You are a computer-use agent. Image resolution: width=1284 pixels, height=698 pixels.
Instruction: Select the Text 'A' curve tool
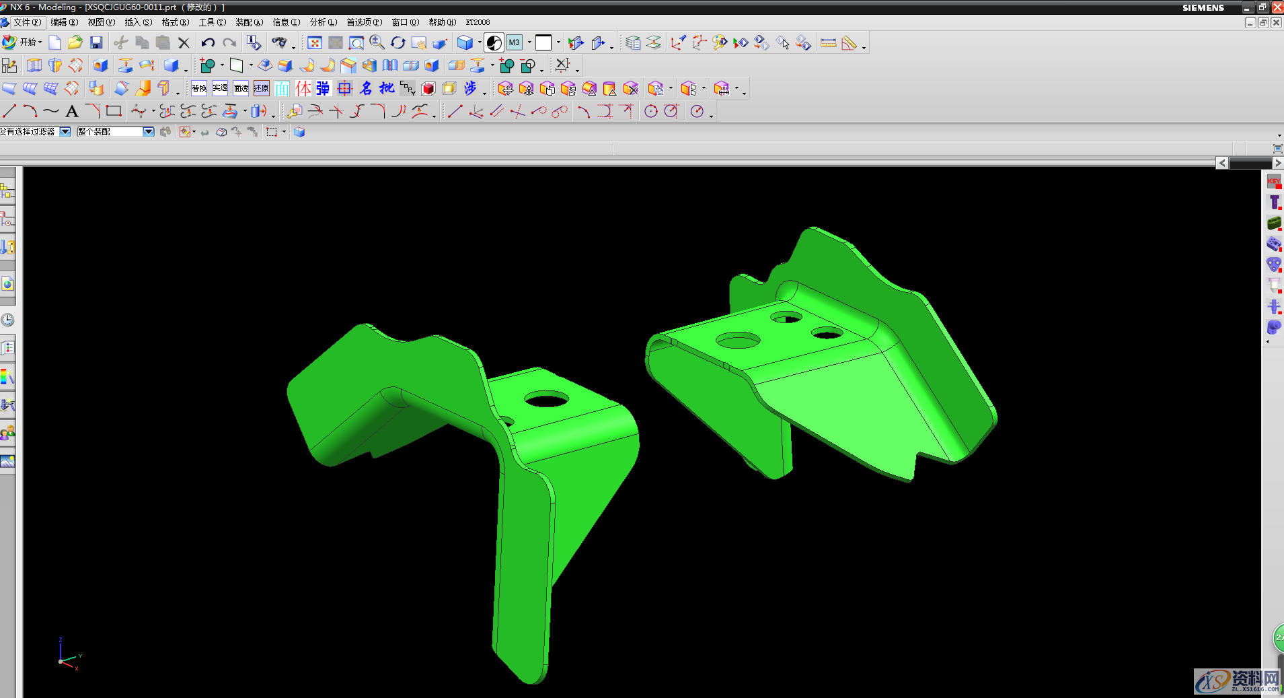click(x=72, y=112)
